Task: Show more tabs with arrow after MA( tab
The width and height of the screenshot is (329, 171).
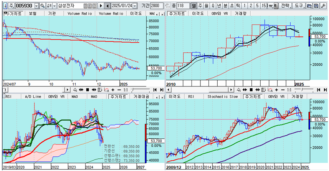Action: 162,14
